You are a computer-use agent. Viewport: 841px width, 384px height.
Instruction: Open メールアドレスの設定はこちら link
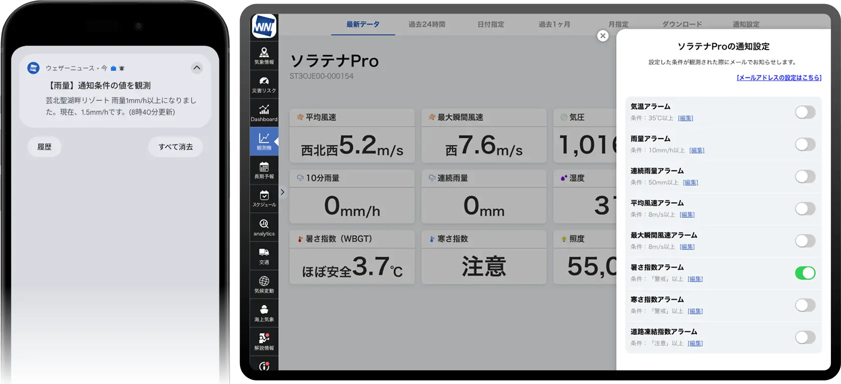(x=779, y=78)
